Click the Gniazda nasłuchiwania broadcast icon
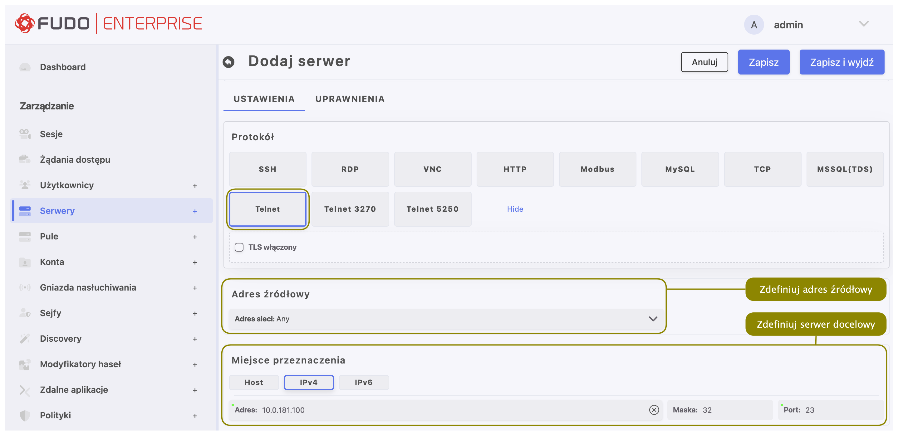 (25, 288)
